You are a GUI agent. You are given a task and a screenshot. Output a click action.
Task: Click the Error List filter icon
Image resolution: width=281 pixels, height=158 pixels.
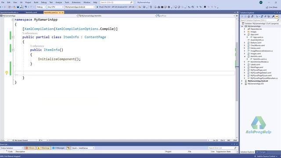68,148
